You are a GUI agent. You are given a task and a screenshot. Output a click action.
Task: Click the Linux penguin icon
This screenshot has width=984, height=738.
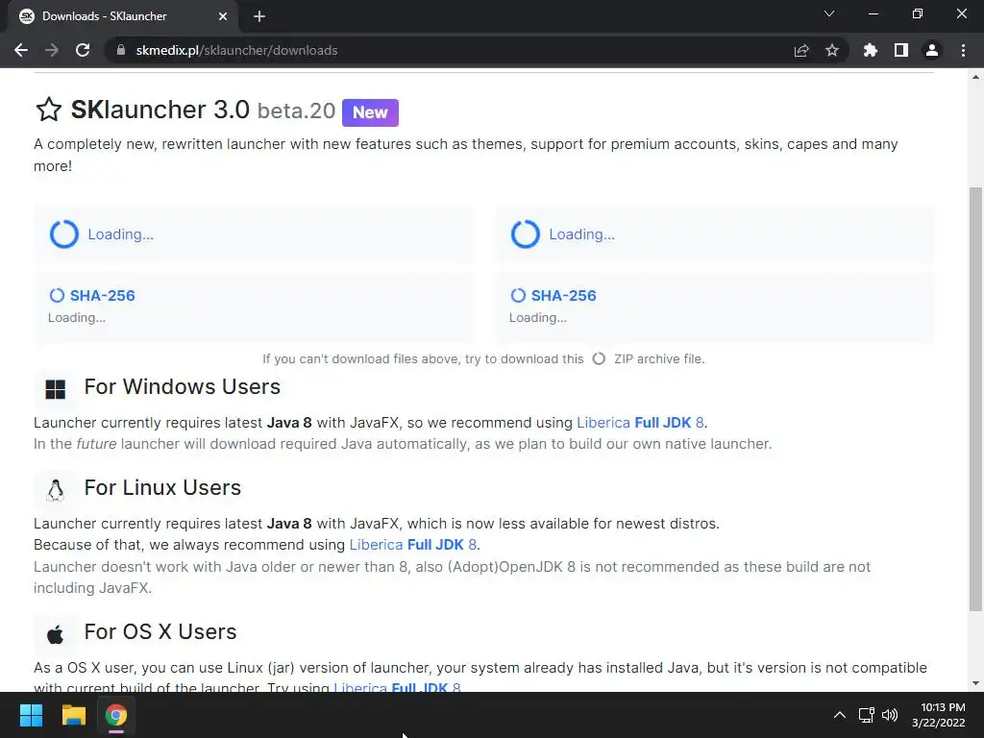click(x=55, y=490)
